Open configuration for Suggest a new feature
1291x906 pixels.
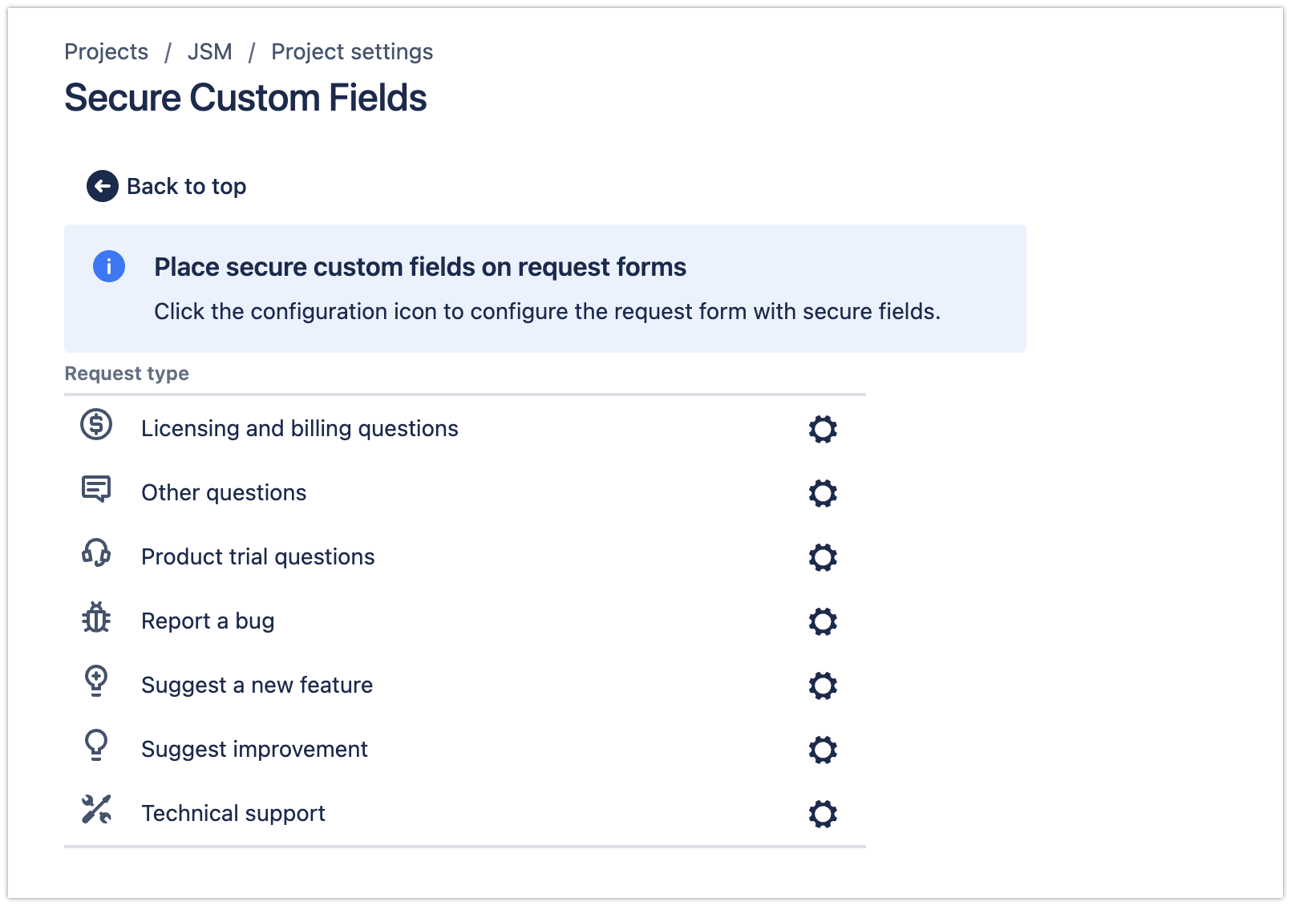(x=823, y=686)
